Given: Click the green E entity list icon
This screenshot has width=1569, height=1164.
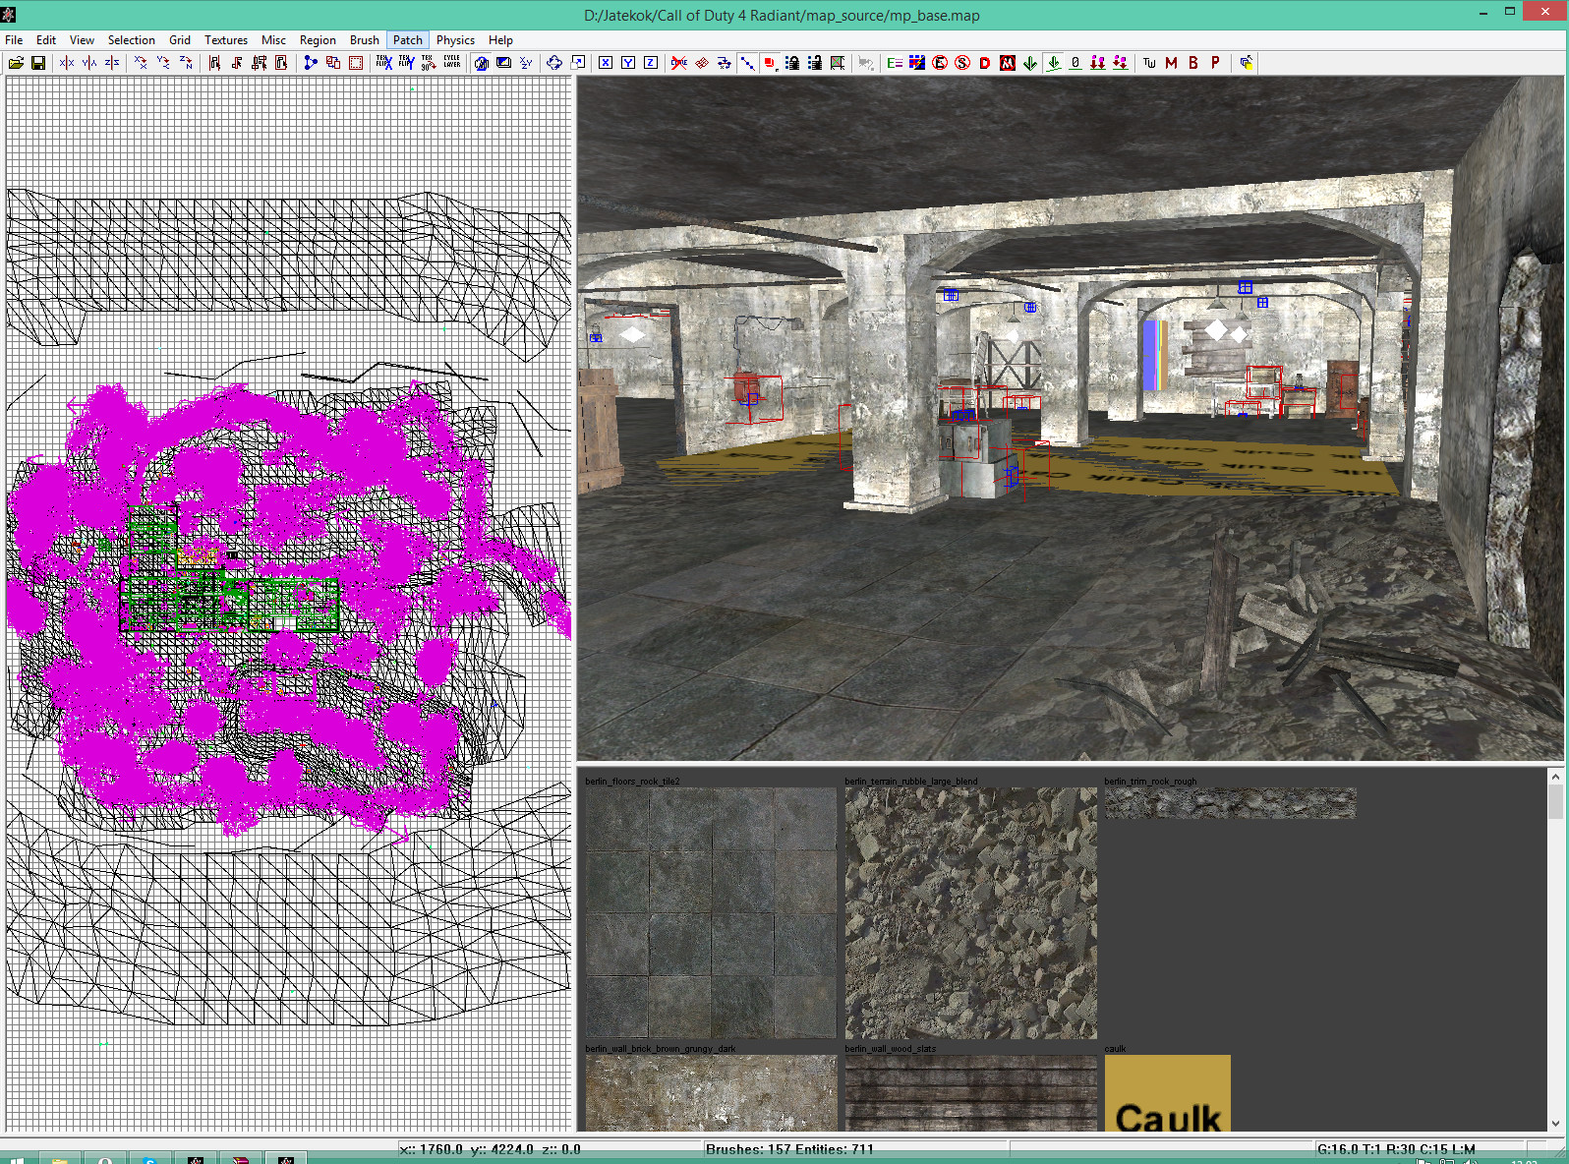Looking at the screenshot, I should (x=895, y=63).
